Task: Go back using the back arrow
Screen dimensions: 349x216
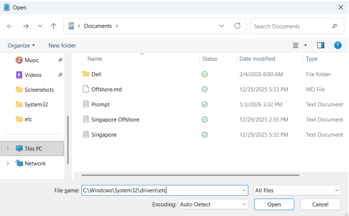Action: [x=9, y=26]
